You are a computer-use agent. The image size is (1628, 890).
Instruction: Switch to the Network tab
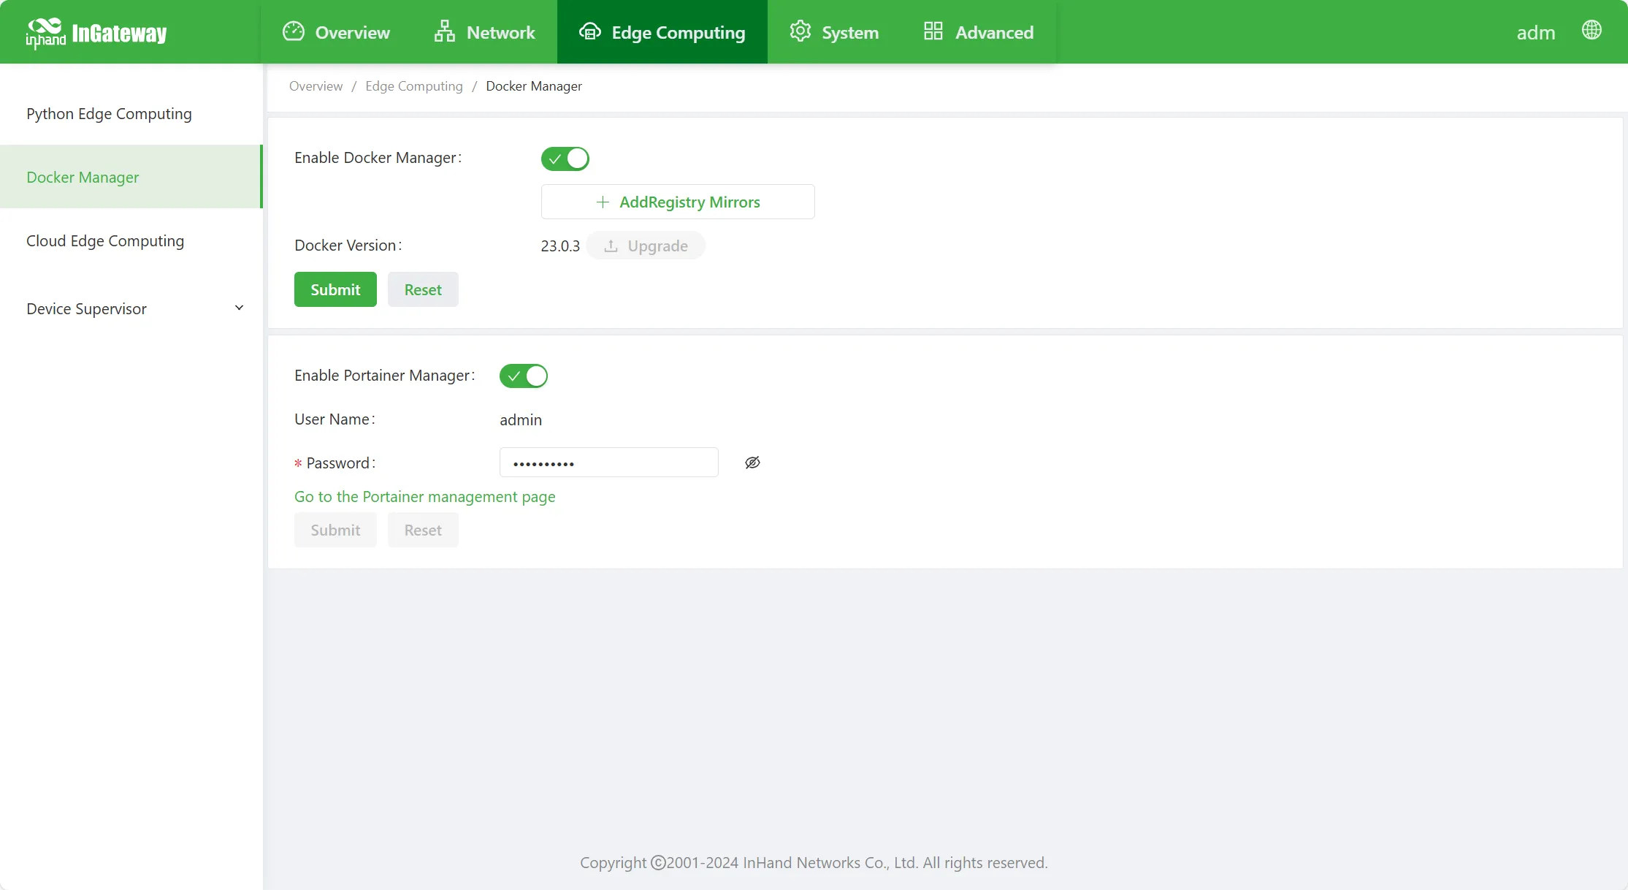click(484, 32)
